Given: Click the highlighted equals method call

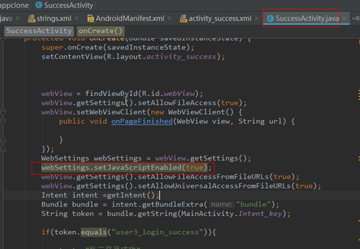Looking at the screenshot, I should [94, 232].
